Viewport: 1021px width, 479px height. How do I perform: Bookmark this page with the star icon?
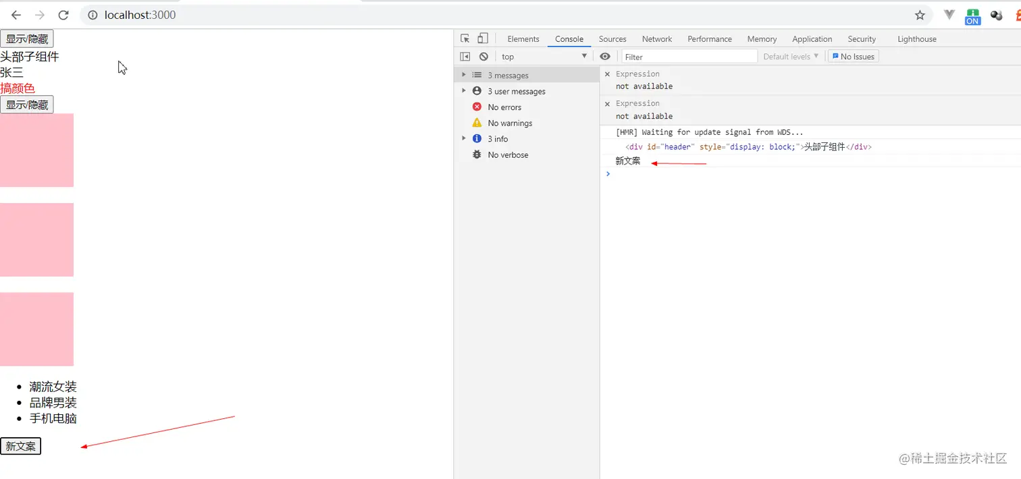[x=920, y=15]
